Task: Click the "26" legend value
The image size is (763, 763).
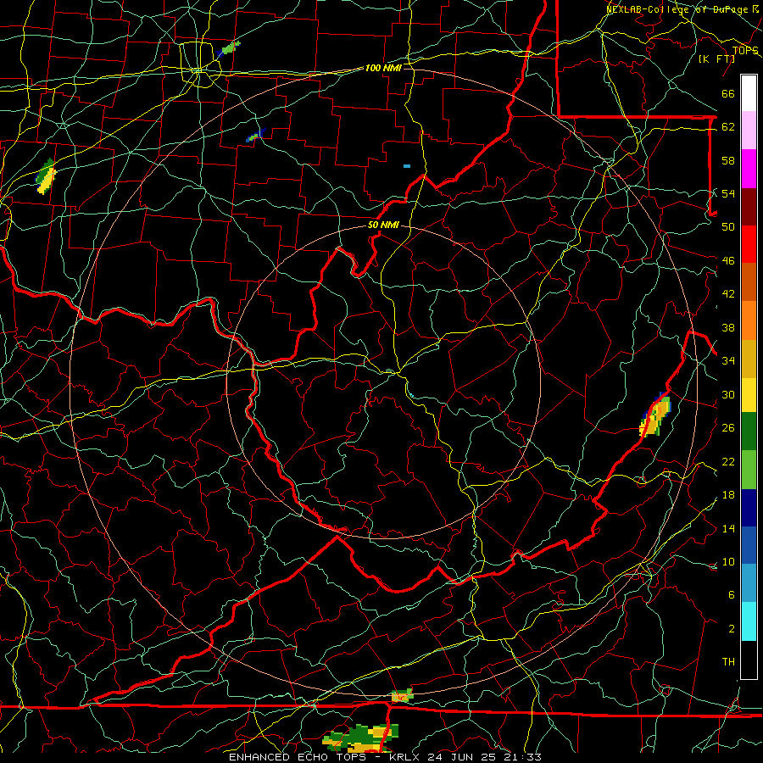Action: 728,428
